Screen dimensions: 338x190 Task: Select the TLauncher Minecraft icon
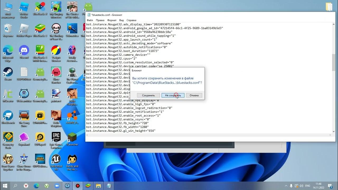pyautogui.click(x=72, y=139)
